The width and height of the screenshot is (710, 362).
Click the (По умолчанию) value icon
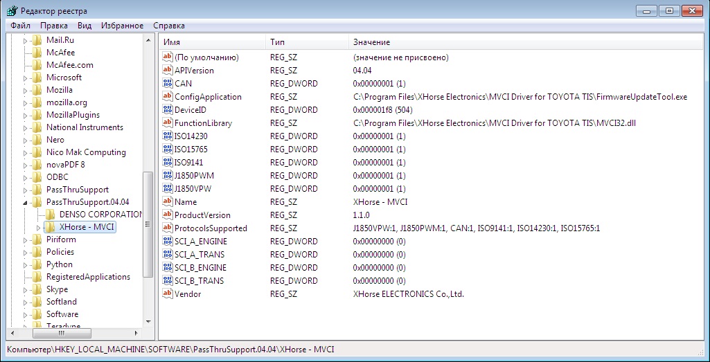[168, 57]
